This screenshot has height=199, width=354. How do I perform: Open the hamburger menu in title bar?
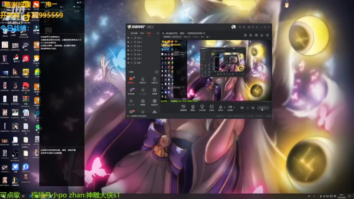click(x=257, y=27)
